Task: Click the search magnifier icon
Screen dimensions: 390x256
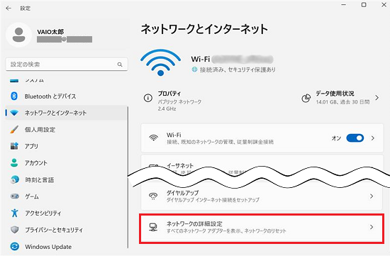Action: pyautogui.click(x=120, y=65)
